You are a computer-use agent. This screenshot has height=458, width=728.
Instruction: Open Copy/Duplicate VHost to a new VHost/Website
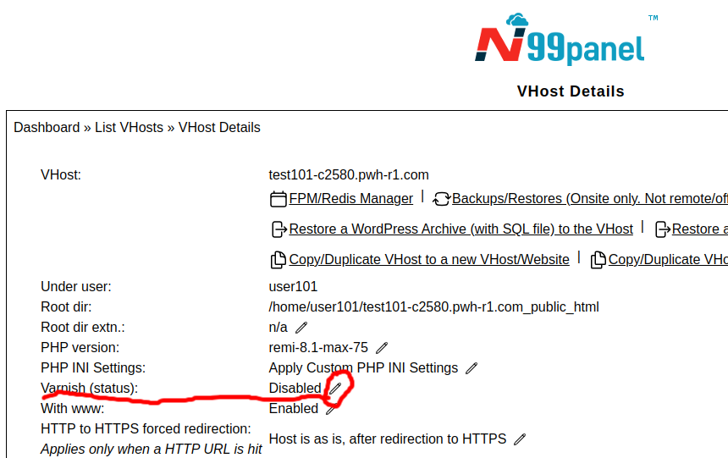(x=428, y=260)
